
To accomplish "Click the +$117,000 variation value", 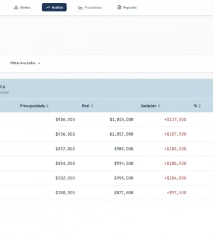I will pyautogui.click(x=176, y=119).
